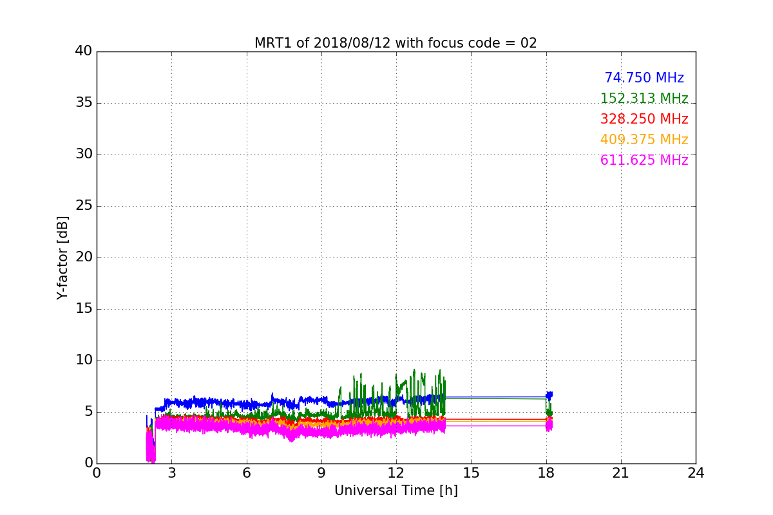Click the y-axis tick label 10
The height and width of the screenshot is (515, 773).
[84, 360]
